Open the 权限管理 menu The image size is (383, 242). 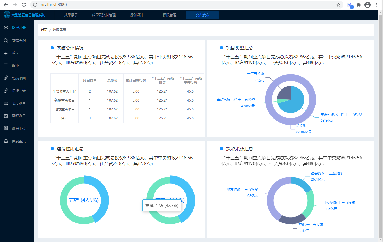click(170, 15)
